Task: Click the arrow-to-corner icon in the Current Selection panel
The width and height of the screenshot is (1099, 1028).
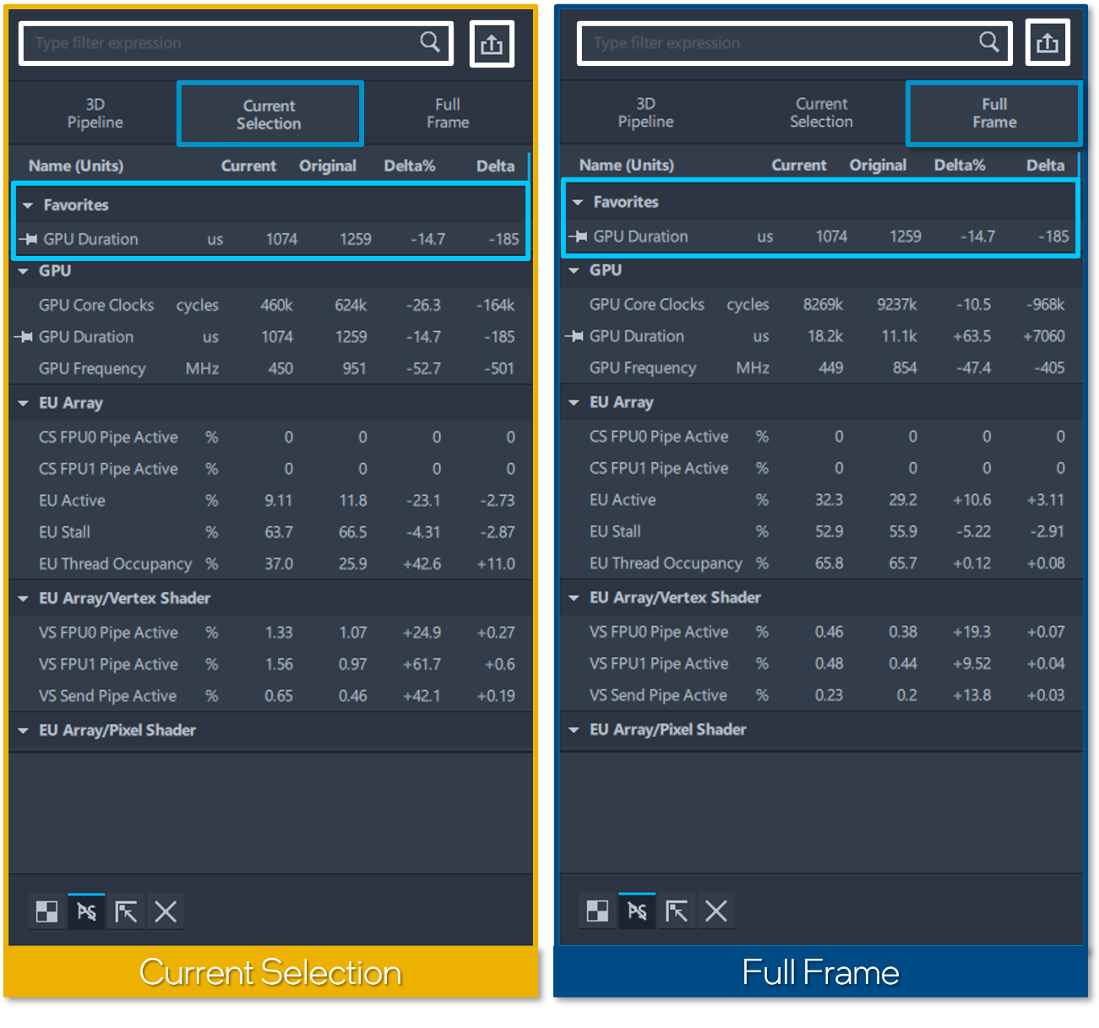Action: tap(126, 911)
